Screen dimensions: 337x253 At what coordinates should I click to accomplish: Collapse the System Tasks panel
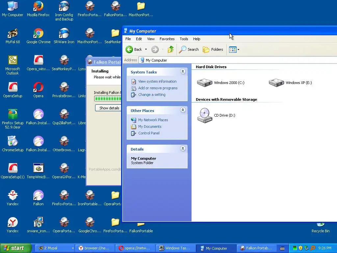(183, 71)
